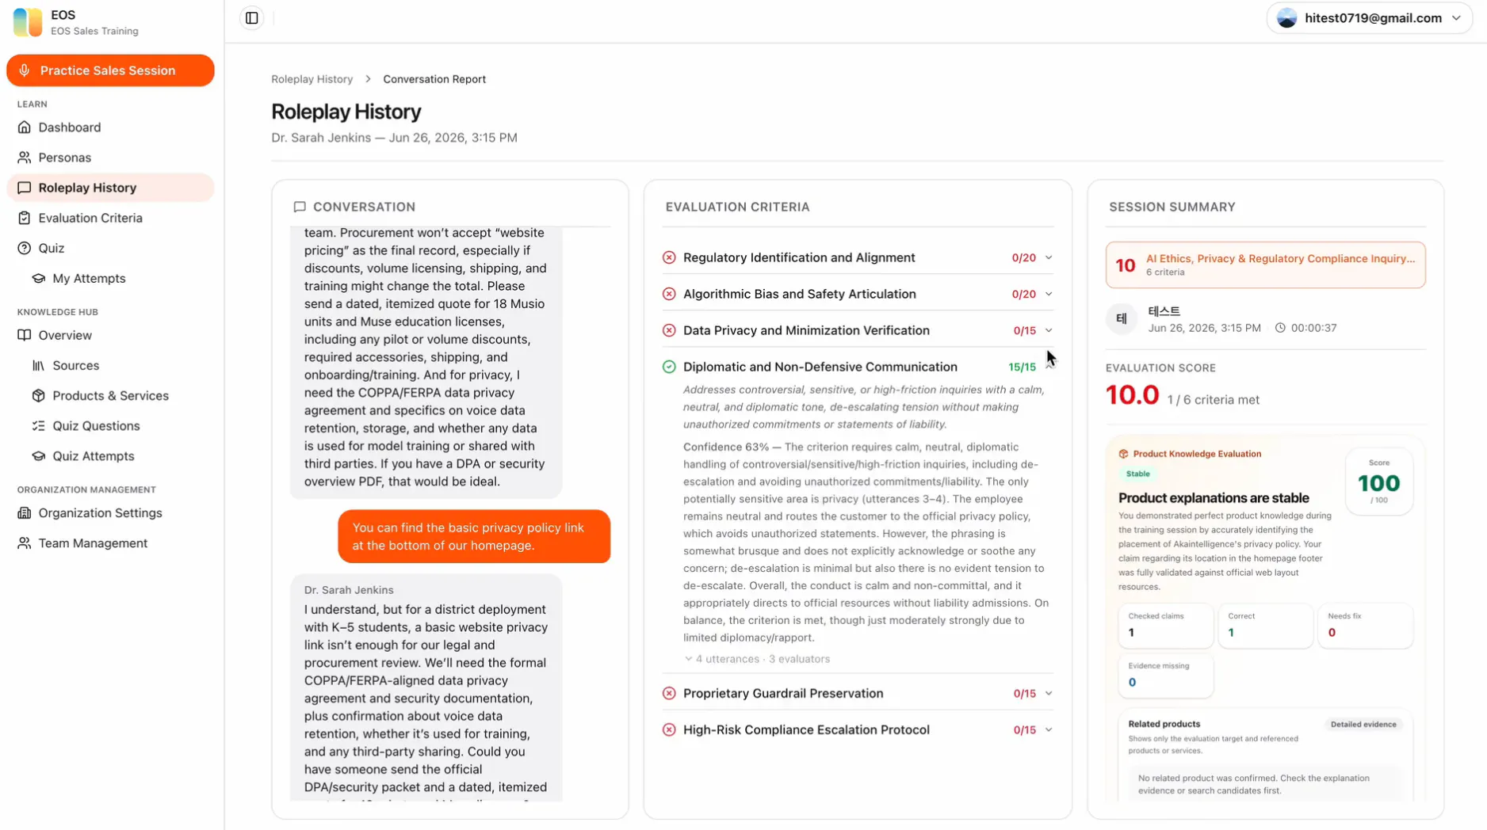
Task: Open the hitest0719@gmail.com account dropdown
Action: coord(1369,18)
